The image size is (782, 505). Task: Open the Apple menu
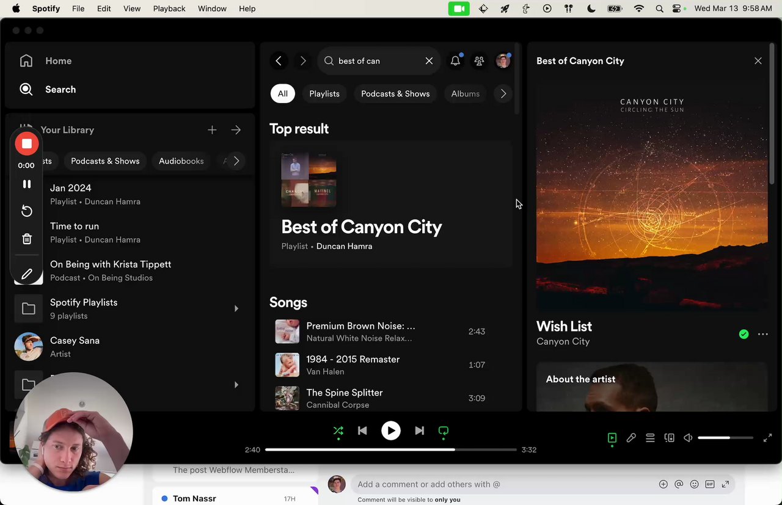(16, 9)
